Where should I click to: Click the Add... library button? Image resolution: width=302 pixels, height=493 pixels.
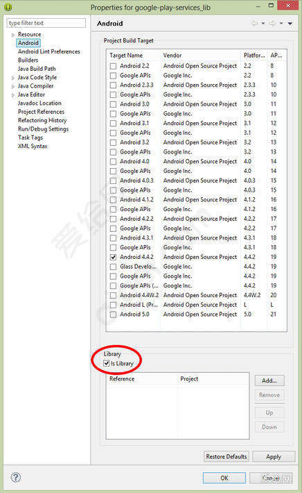269,381
